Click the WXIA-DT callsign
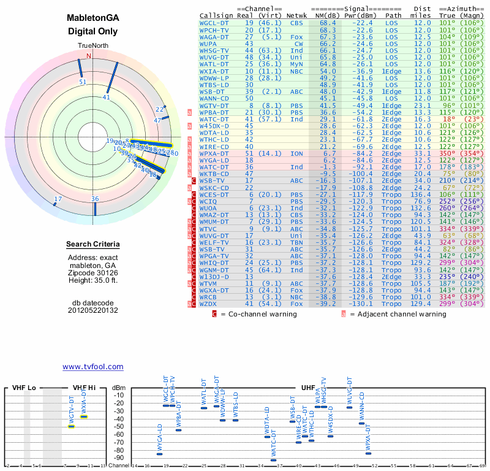Viewport: 490px width, 471px height. (x=214, y=71)
